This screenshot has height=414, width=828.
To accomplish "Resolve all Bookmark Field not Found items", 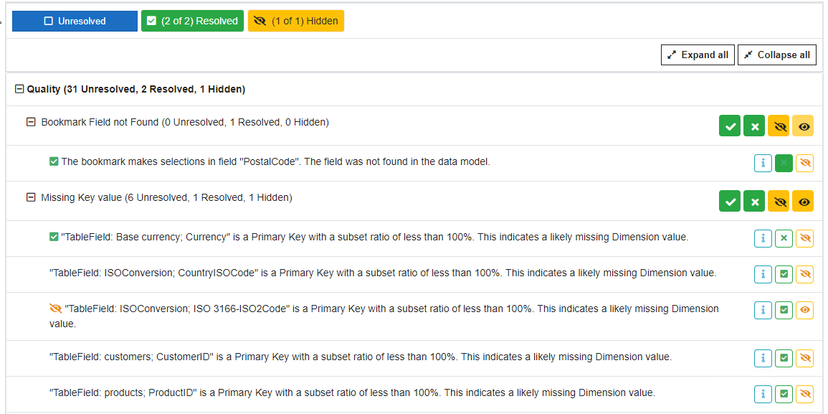I will click(x=730, y=126).
